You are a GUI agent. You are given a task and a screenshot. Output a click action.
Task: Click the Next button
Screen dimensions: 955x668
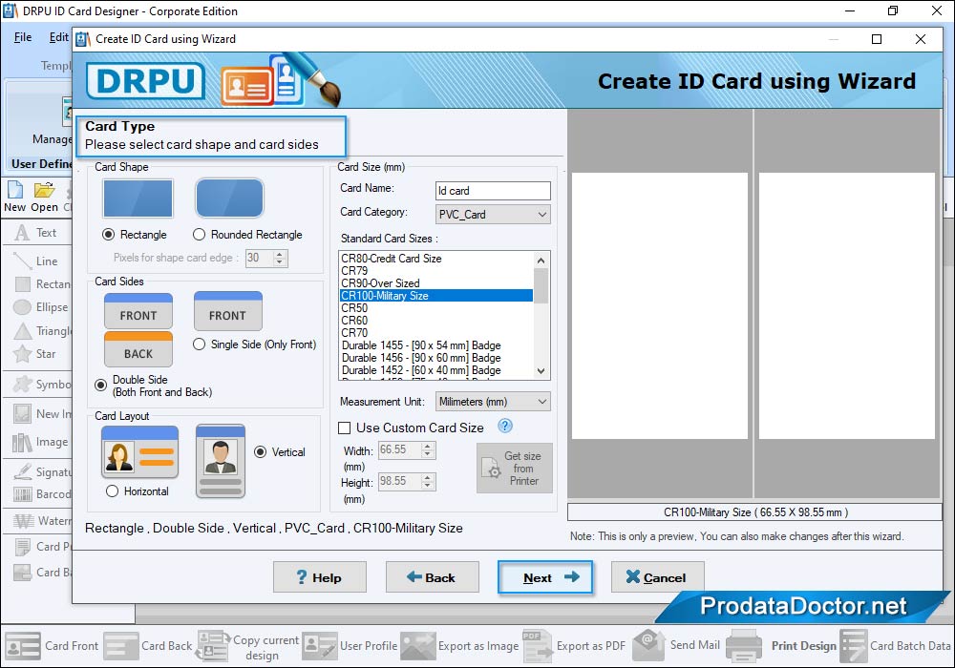tap(545, 577)
